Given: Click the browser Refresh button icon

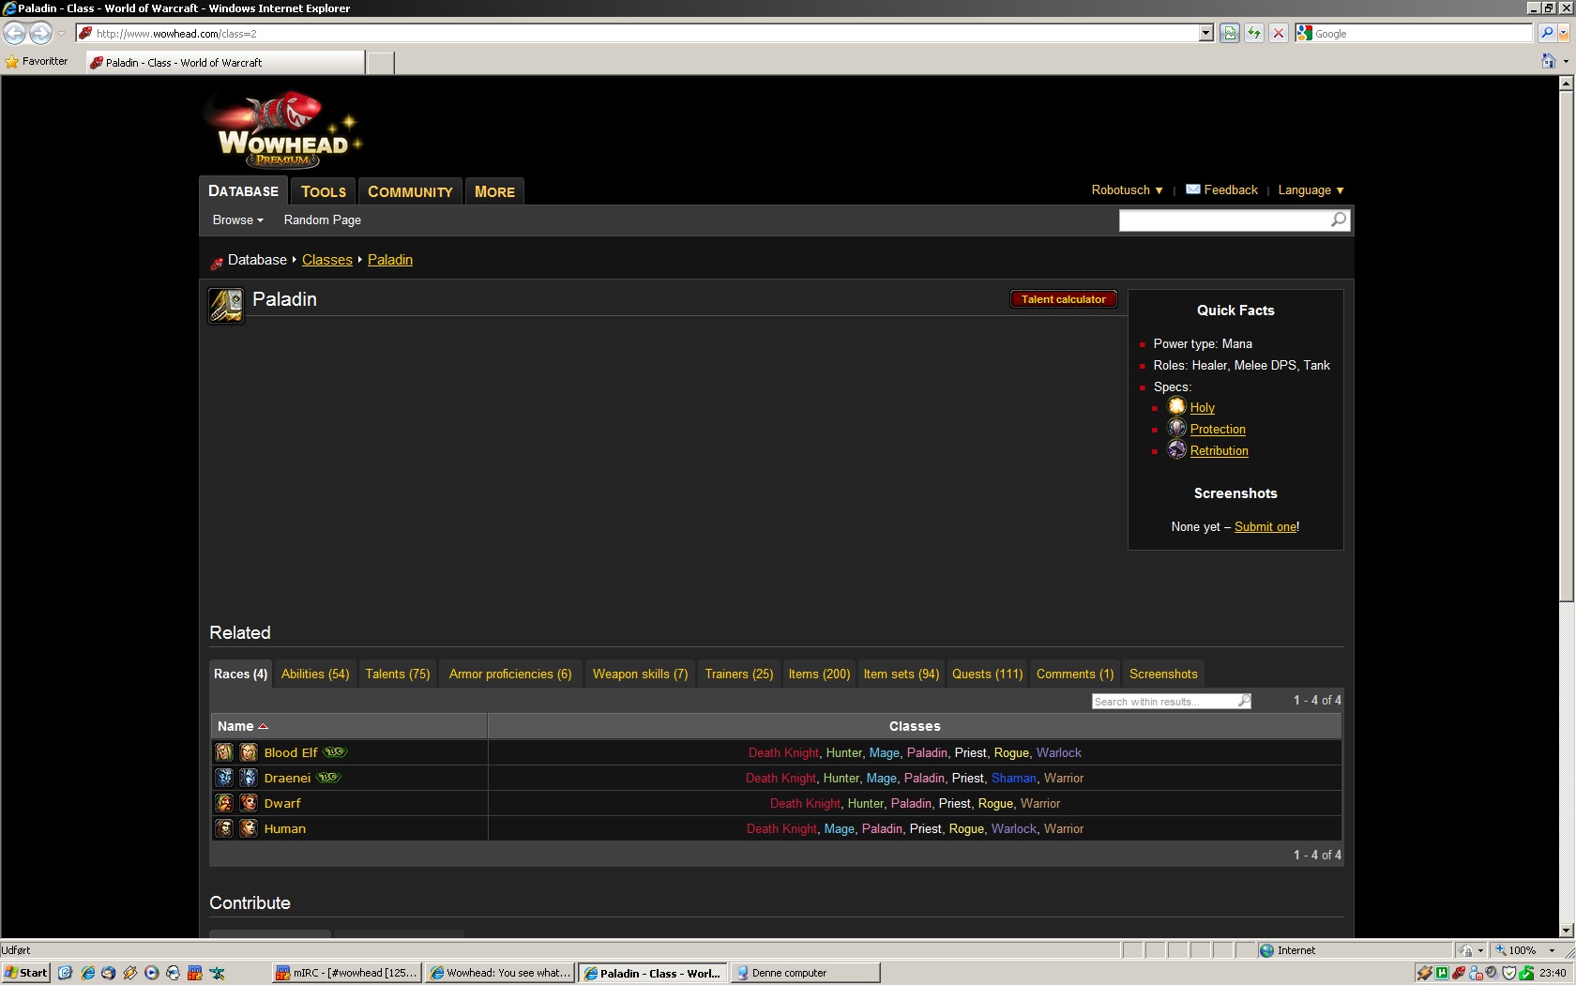Looking at the screenshot, I should pyautogui.click(x=1253, y=33).
